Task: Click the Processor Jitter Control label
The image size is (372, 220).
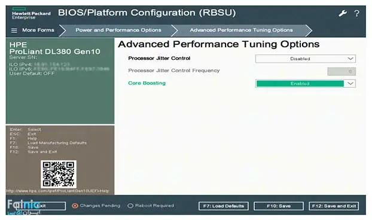Action: click(x=159, y=59)
